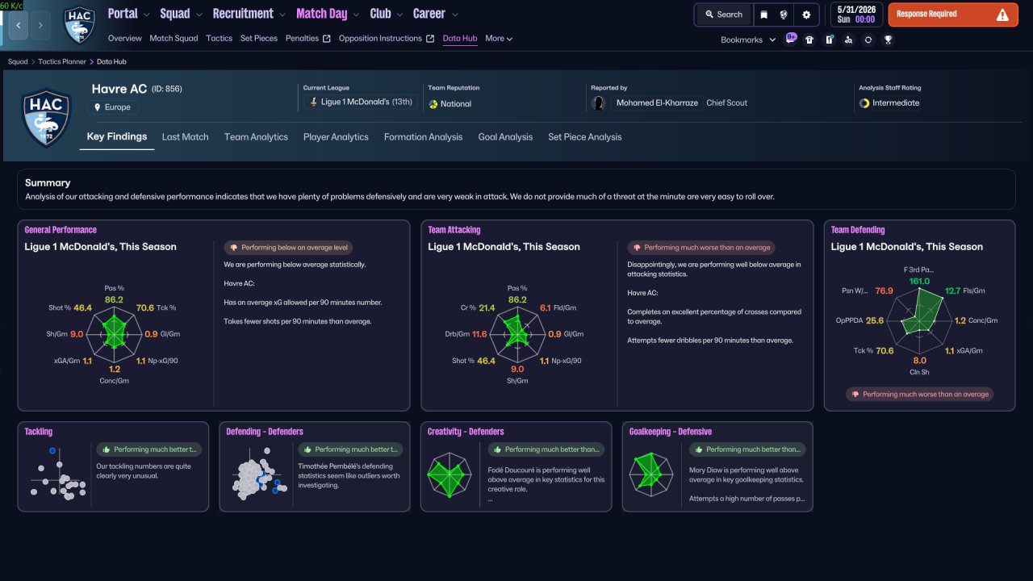The width and height of the screenshot is (1033, 581).
Task: Open the tactics board shortcut icon
Action: click(x=829, y=40)
